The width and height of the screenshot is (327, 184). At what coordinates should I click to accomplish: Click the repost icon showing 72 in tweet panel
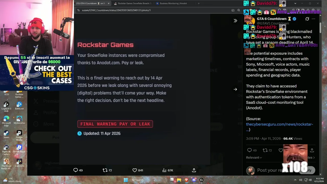pyautogui.click(x=265, y=150)
